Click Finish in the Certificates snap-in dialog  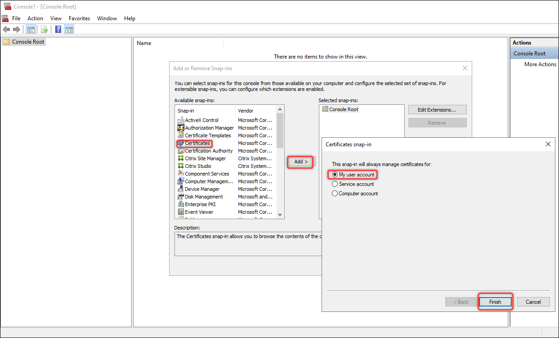tap(495, 302)
